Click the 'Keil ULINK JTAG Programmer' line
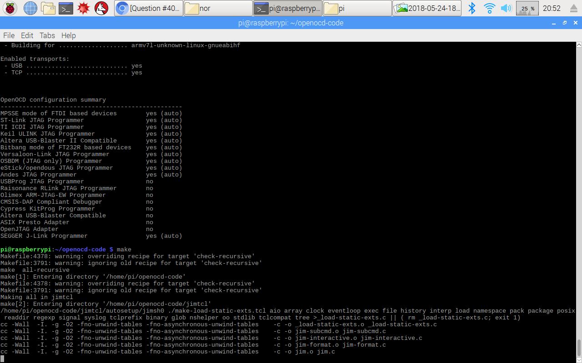The width and height of the screenshot is (582, 363). 91,134
